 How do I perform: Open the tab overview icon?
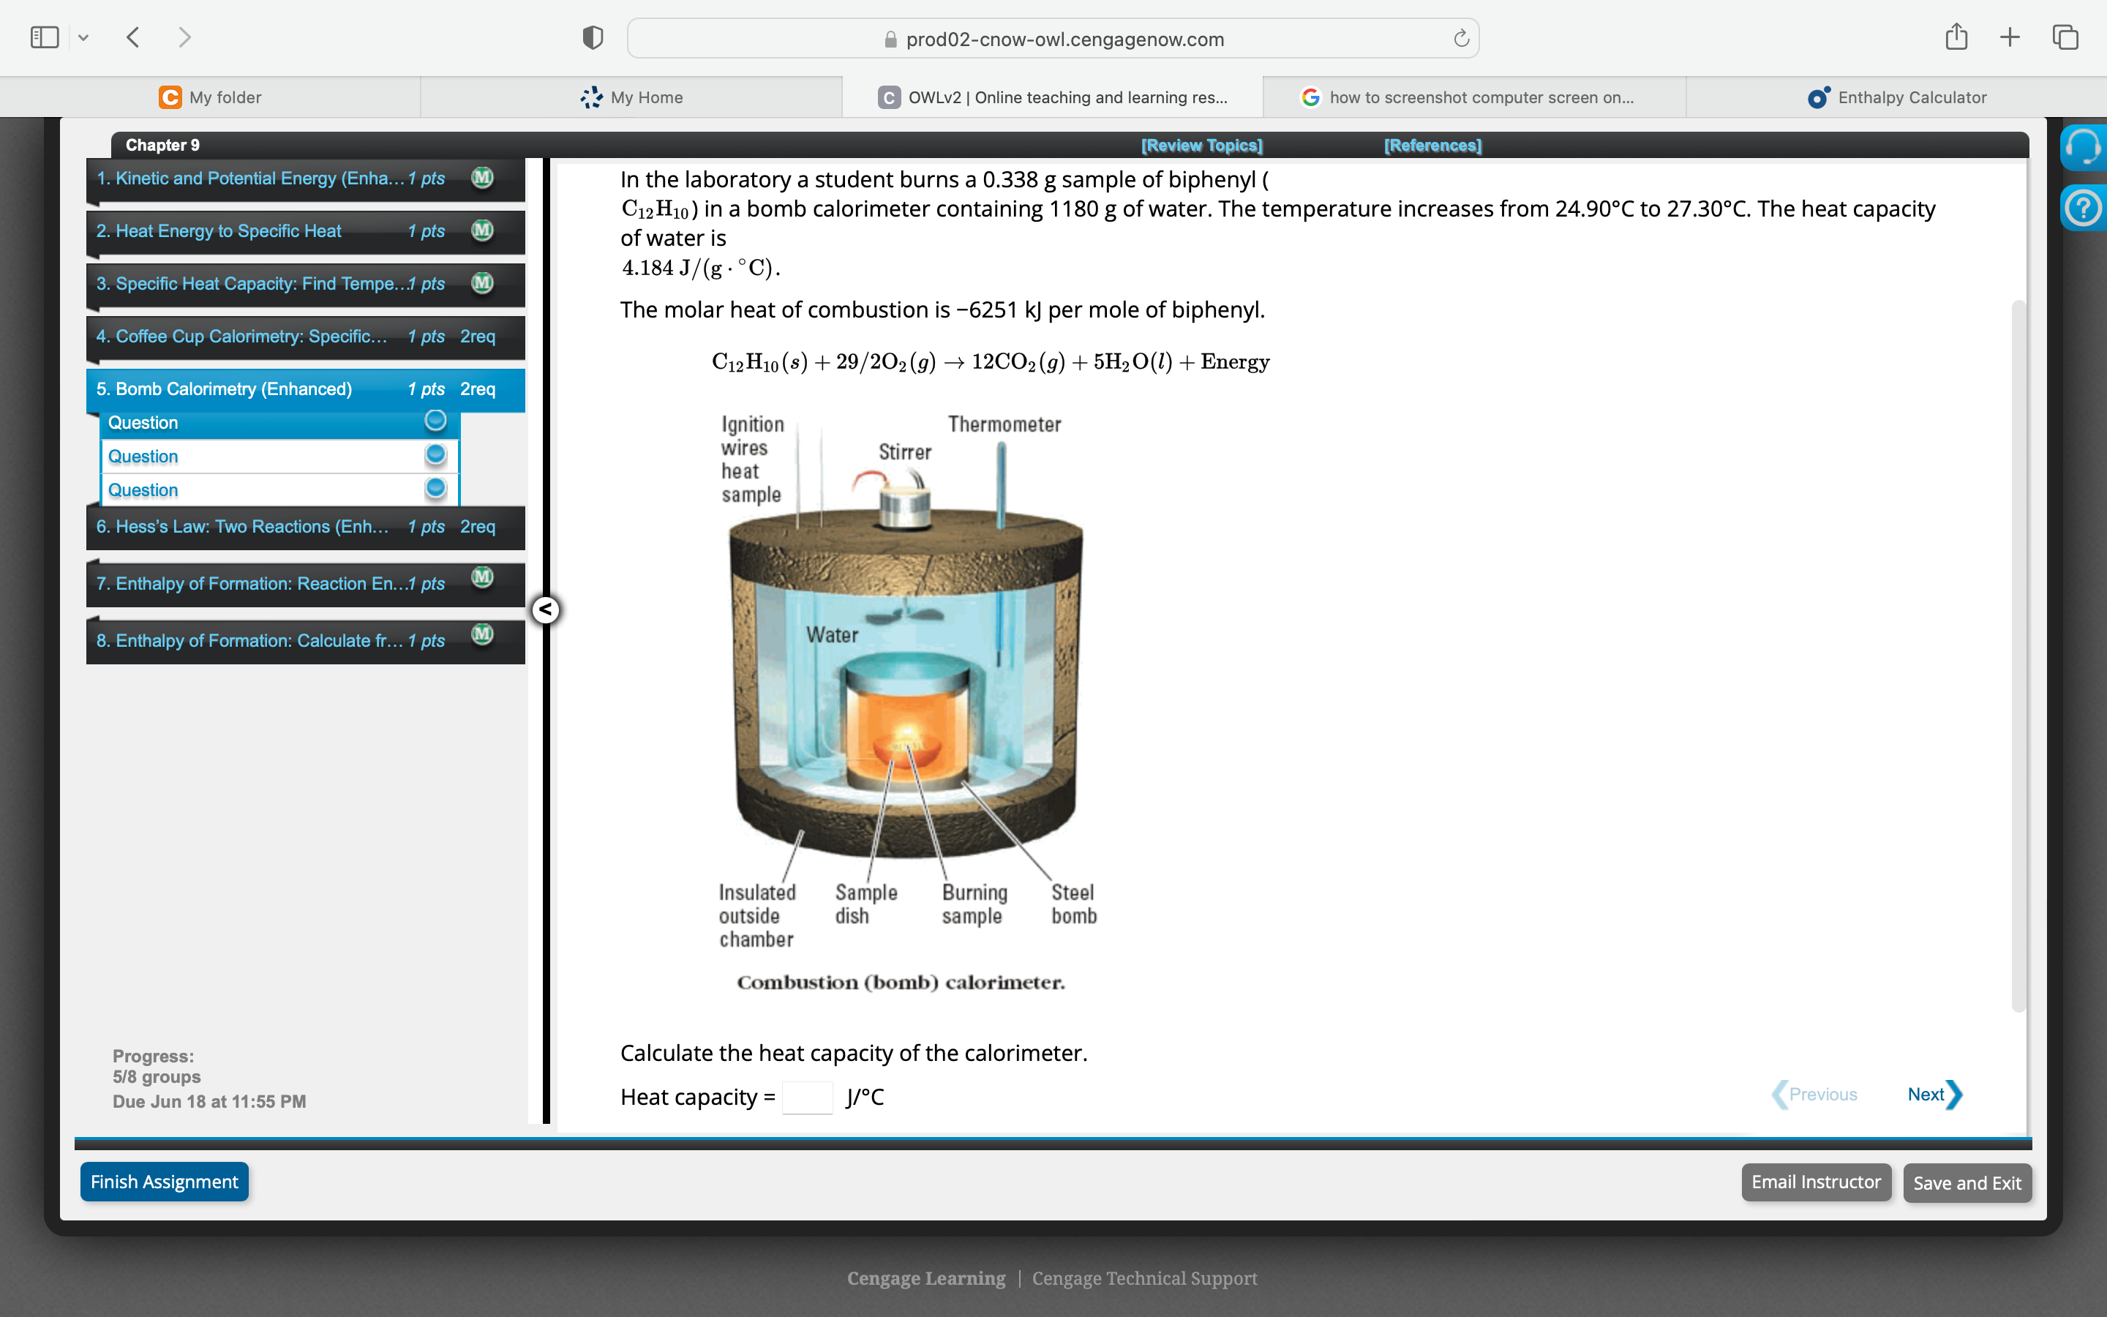[2065, 37]
